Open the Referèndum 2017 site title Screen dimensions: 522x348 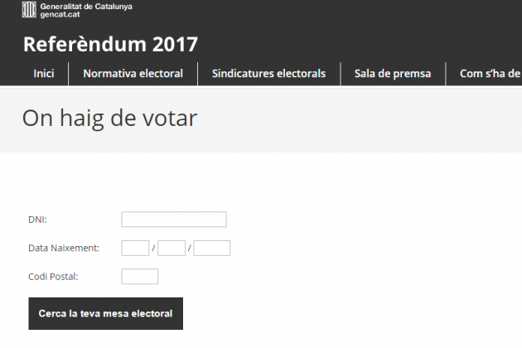point(110,44)
